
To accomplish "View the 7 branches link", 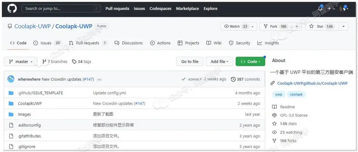I will point(55,62).
